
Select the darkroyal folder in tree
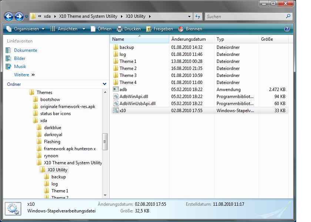click(53, 135)
